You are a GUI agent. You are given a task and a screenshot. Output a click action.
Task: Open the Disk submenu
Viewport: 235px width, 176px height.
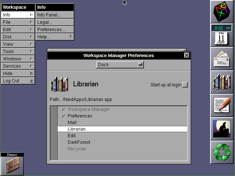click(x=18, y=37)
